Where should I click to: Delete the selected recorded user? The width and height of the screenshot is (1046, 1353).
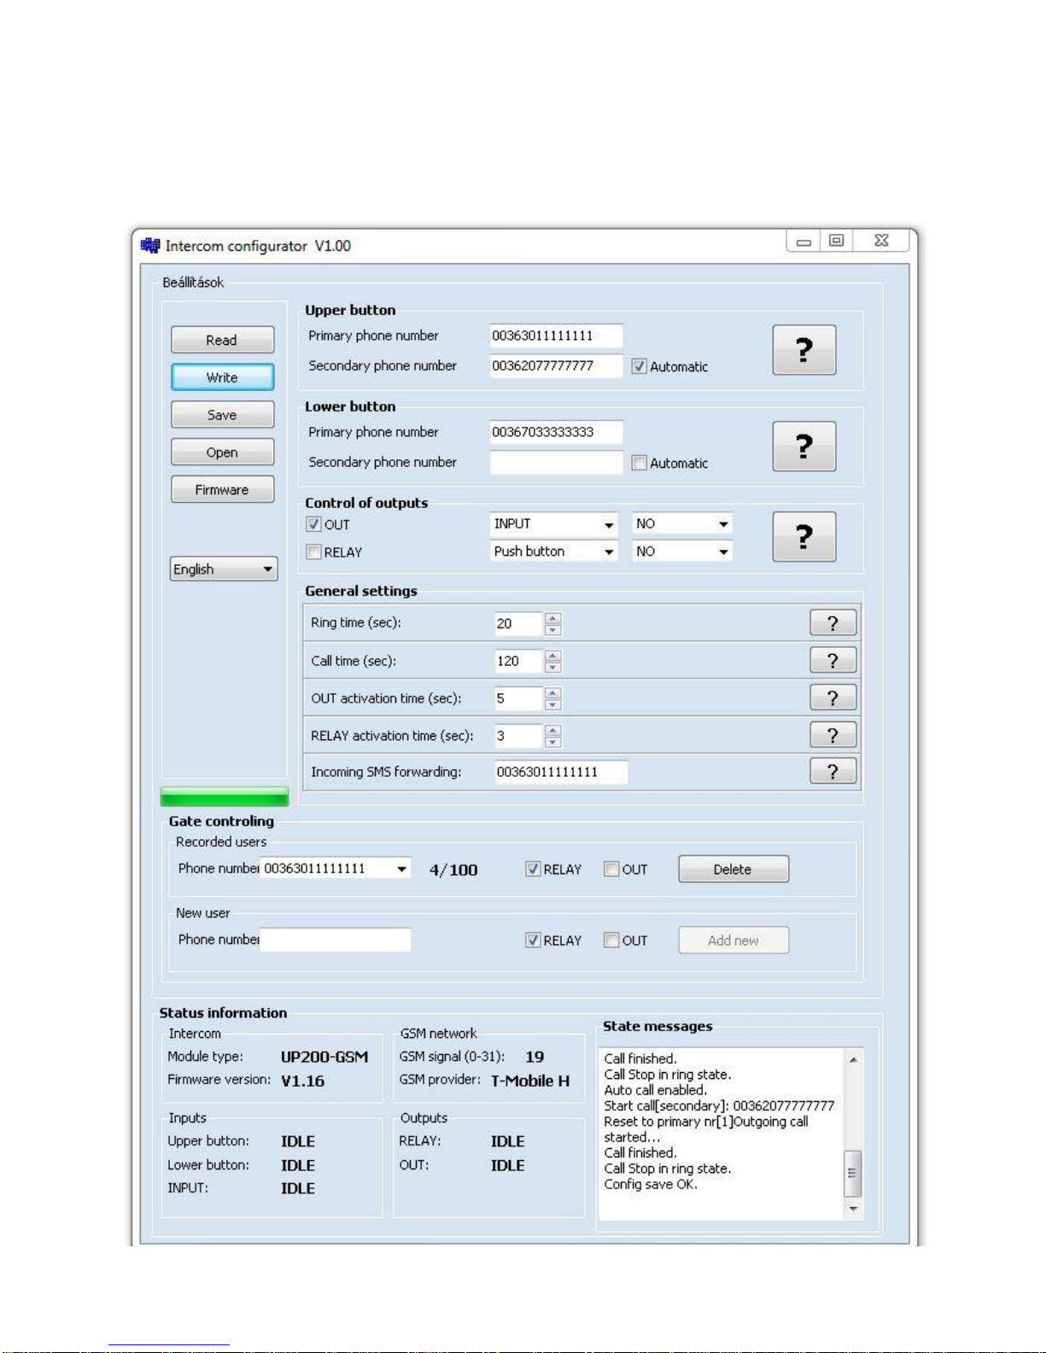click(733, 869)
